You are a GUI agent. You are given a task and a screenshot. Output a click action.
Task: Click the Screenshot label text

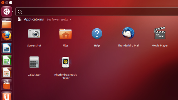tap(34, 46)
